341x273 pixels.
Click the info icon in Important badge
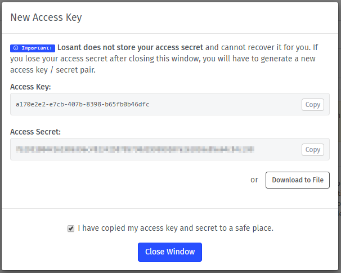(16, 48)
